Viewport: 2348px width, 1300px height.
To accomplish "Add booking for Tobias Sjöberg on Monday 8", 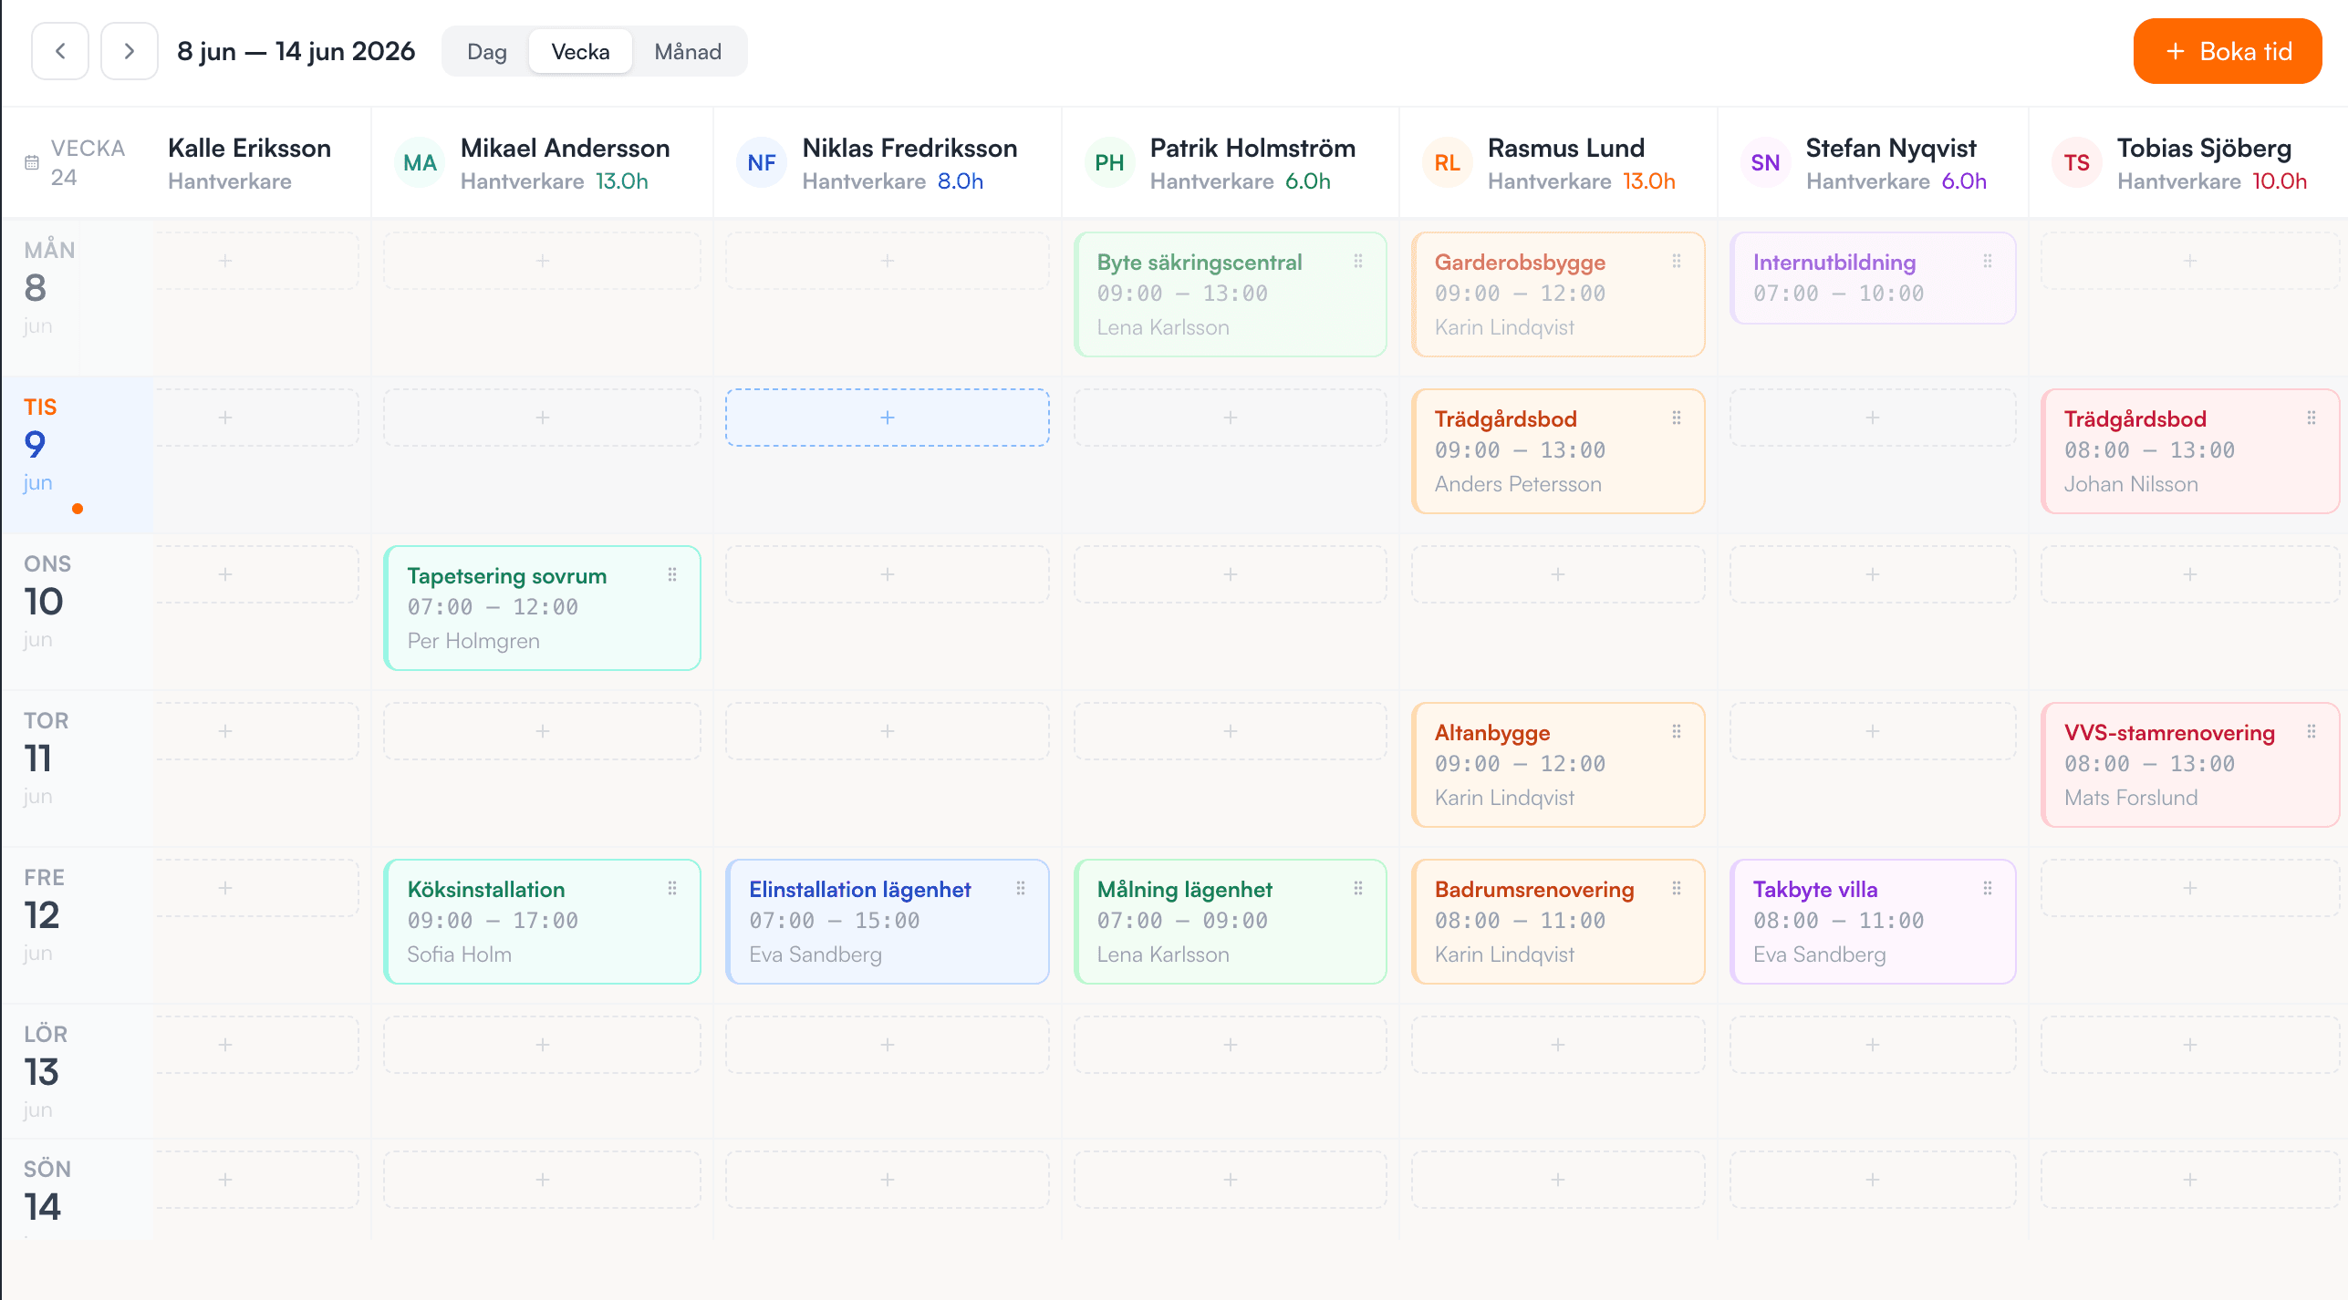I will [x=2190, y=261].
